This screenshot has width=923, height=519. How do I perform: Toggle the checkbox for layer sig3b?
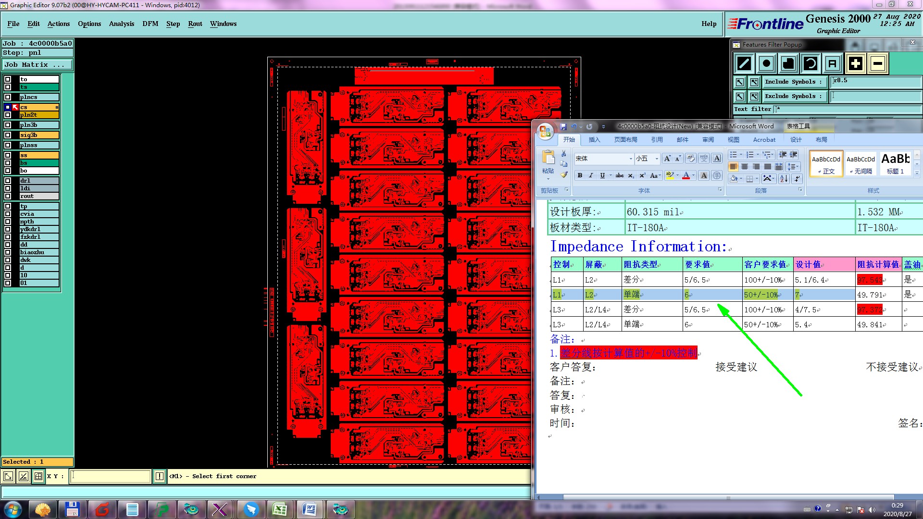[x=8, y=135]
